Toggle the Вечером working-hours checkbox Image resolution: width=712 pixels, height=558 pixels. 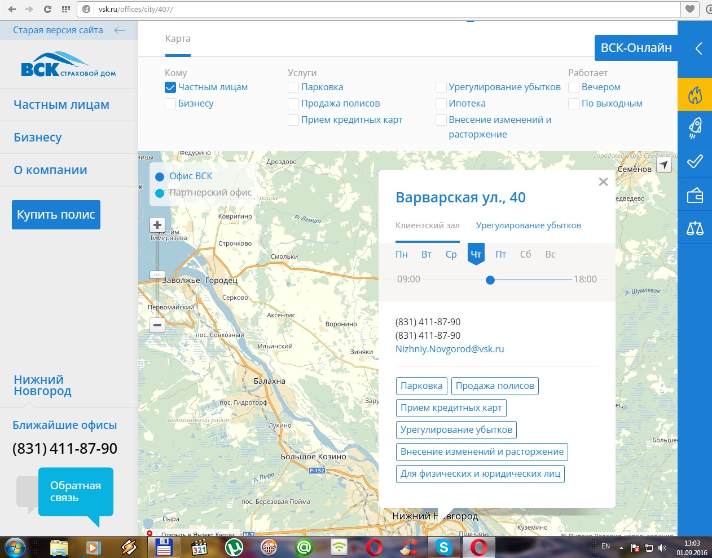click(x=574, y=87)
